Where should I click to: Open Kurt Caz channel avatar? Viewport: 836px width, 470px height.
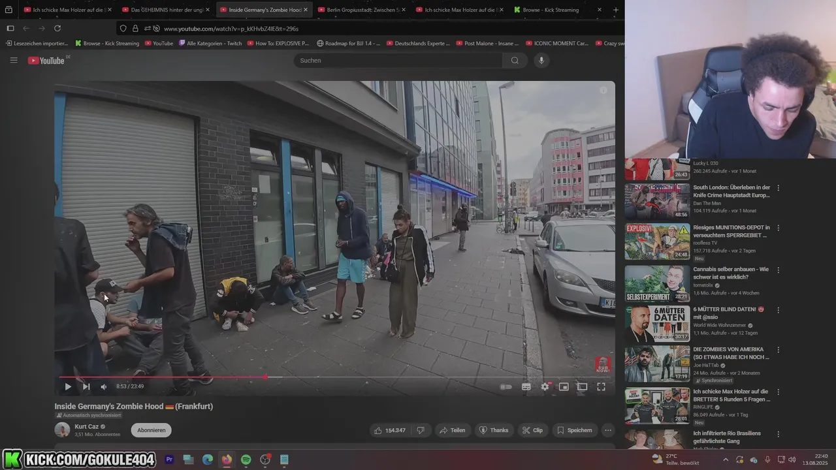[62, 430]
